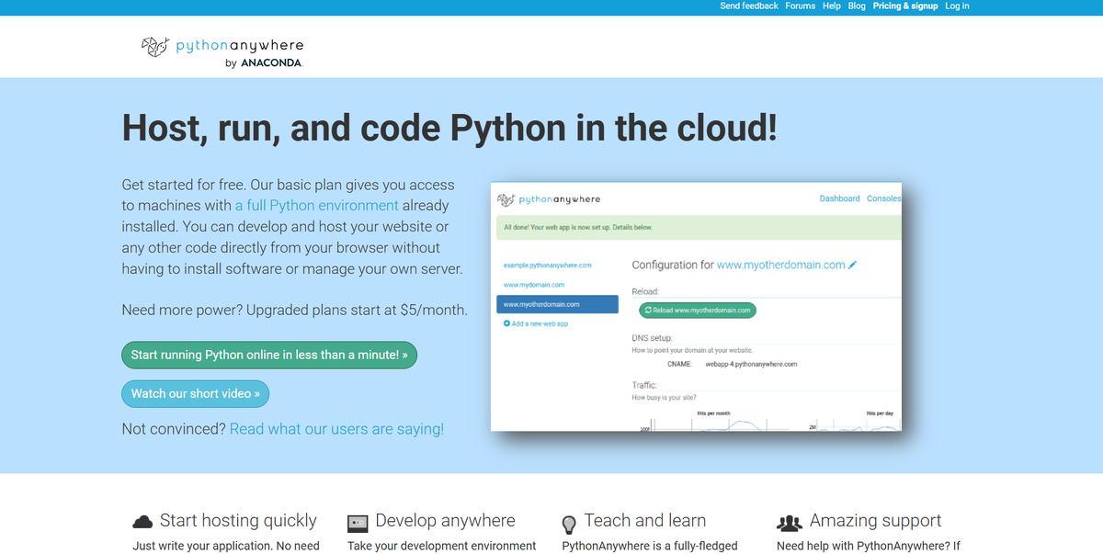This screenshot has height=554, width=1103.
Task: Open Send feedback in top bar
Action: (x=749, y=6)
